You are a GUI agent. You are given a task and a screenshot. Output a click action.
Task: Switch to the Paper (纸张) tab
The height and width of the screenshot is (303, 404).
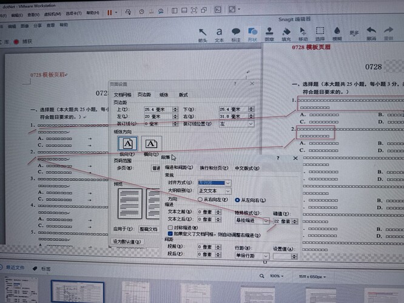[x=164, y=95]
